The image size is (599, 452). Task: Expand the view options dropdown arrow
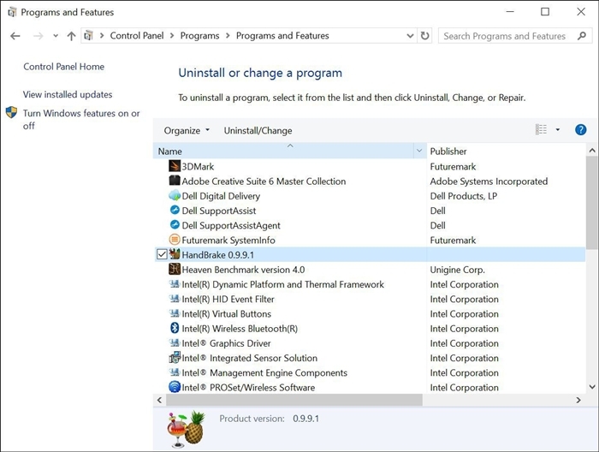point(558,130)
